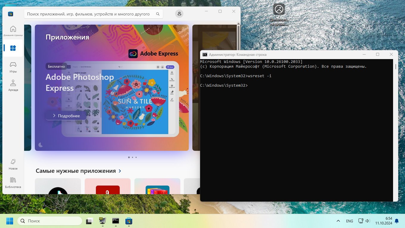Open the Home page in Store sidebar

click(13, 31)
